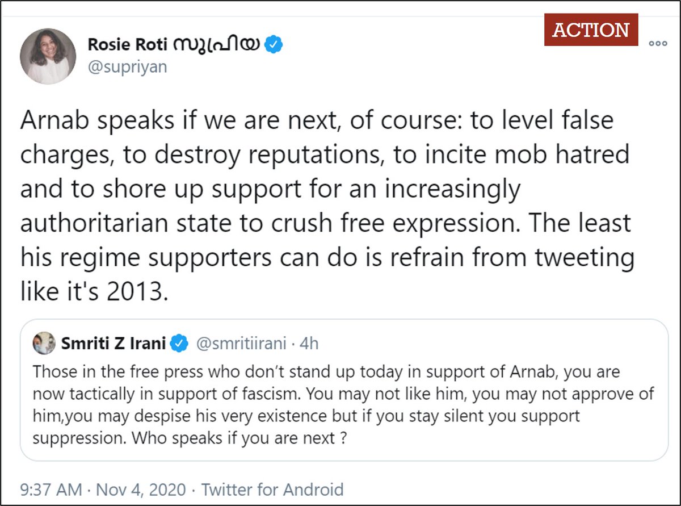
Task: Click the Smriti Z Irani name
Action: (113, 344)
